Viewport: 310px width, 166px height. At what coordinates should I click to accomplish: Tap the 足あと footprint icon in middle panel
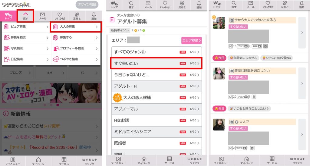(x=182, y=5)
